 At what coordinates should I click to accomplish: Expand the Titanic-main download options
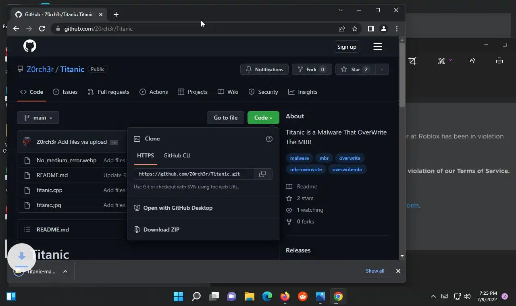(x=65, y=271)
